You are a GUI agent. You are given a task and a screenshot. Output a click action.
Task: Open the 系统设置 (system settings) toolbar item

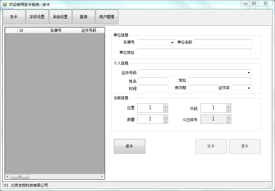tap(60, 17)
